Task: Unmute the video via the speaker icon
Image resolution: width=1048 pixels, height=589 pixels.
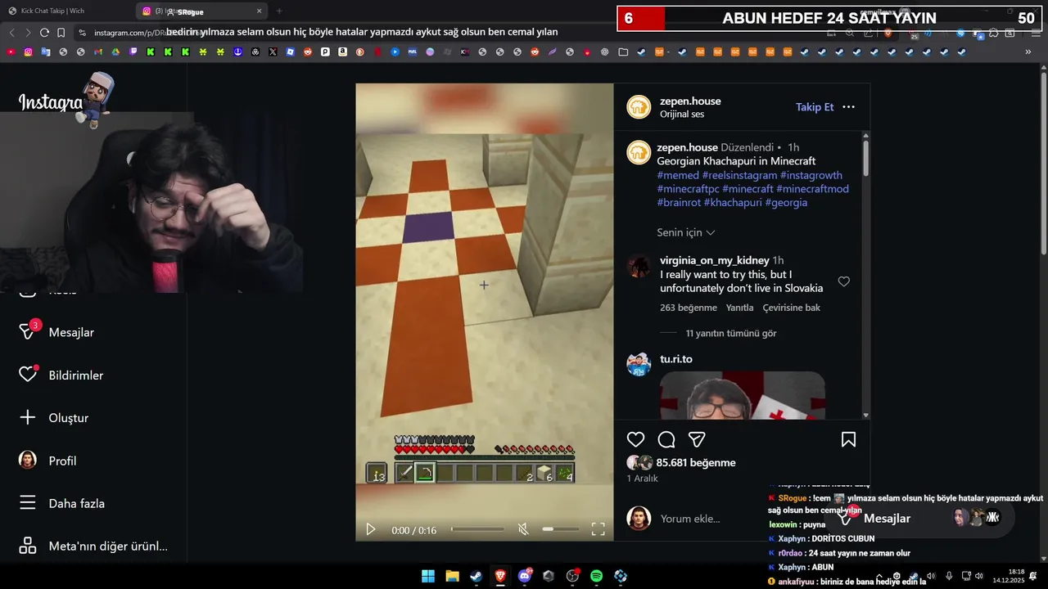Action: 522,529
